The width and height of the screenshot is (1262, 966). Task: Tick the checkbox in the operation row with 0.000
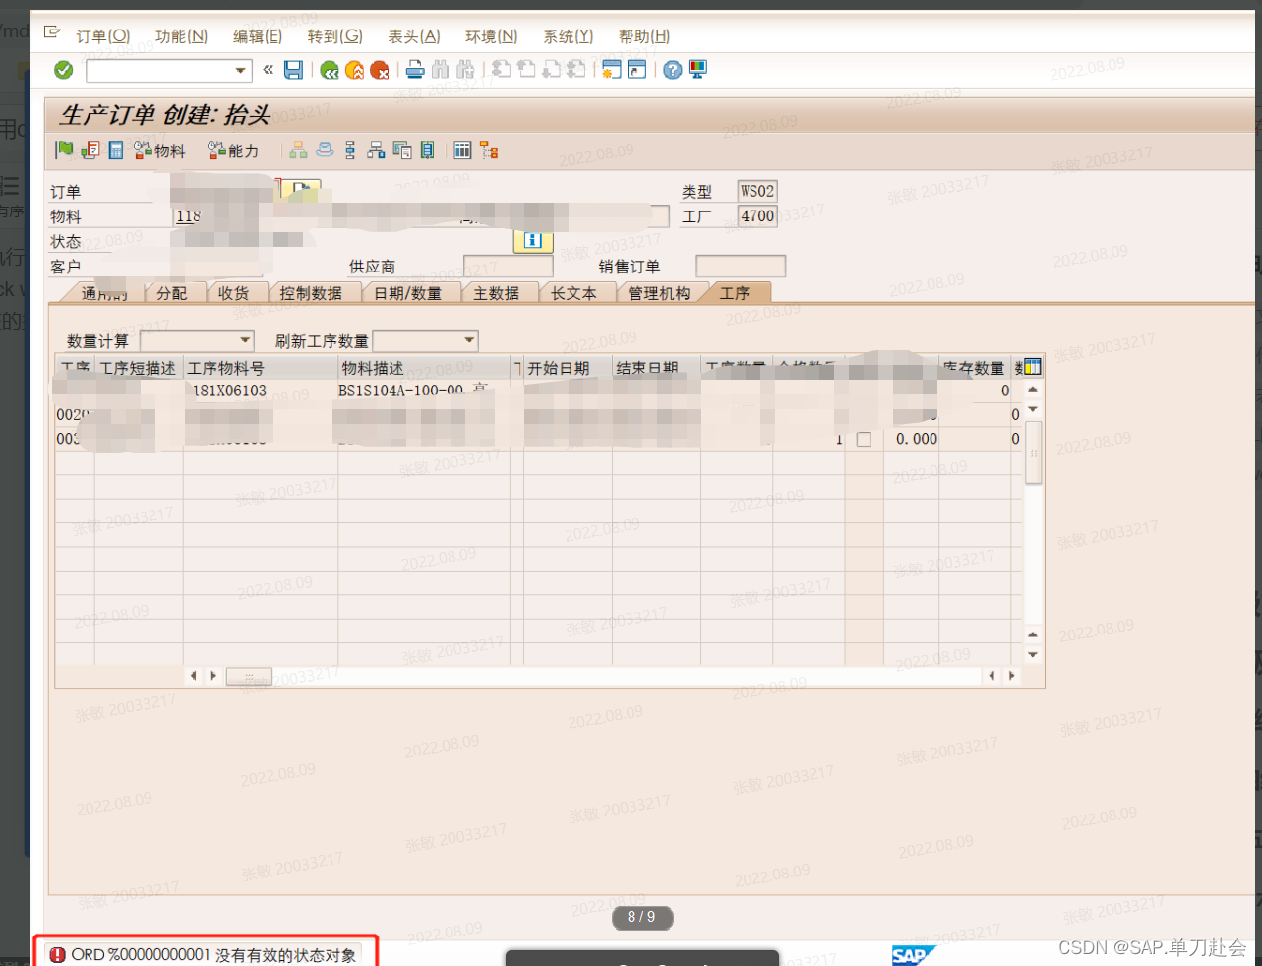click(x=864, y=439)
